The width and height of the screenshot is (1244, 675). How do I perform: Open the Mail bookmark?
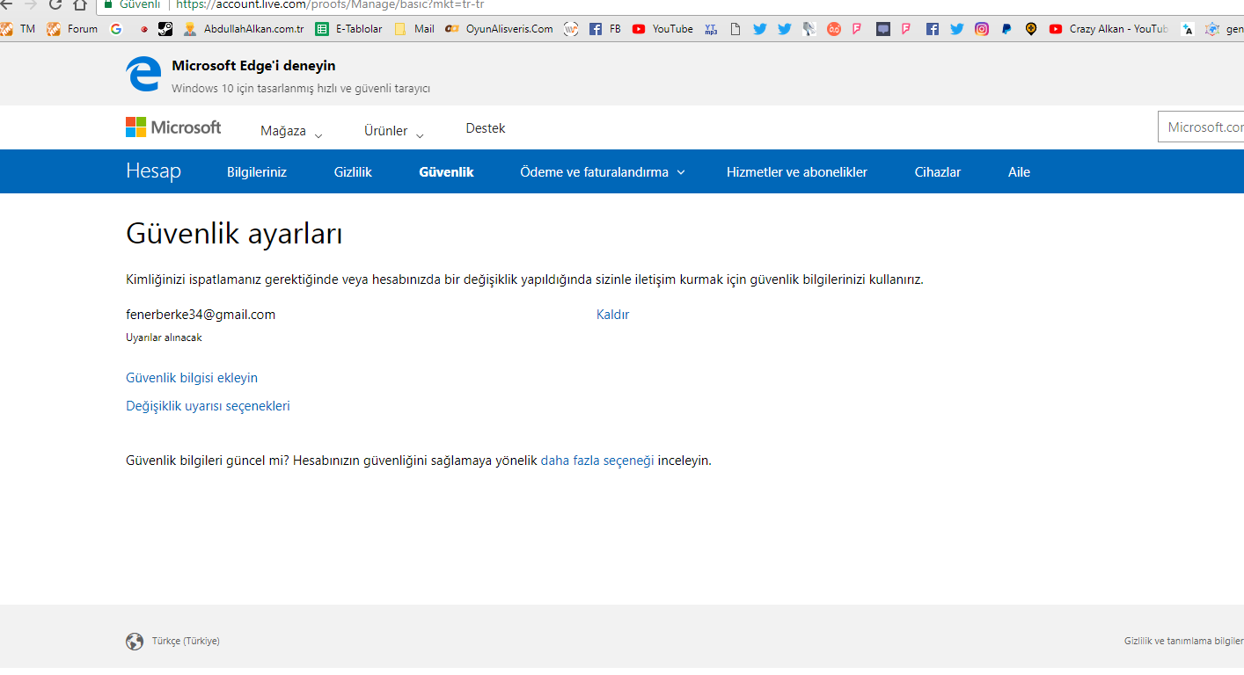tap(414, 29)
